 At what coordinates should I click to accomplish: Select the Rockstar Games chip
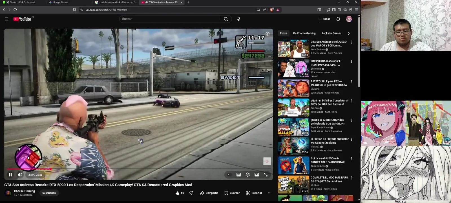pos(331,33)
